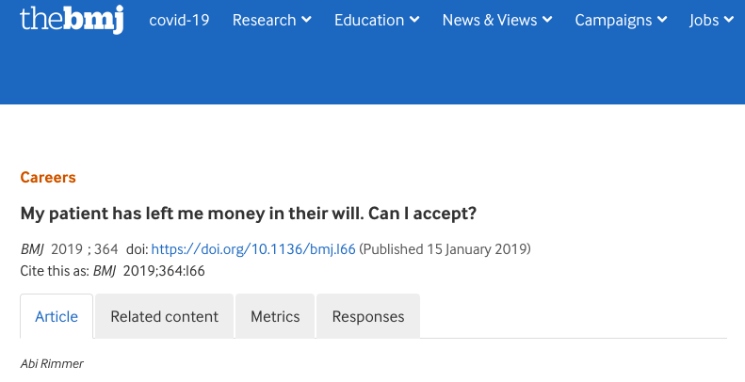The image size is (745, 382).
Task: Expand the Campaigns dropdown chevron
Action: pos(662,20)
